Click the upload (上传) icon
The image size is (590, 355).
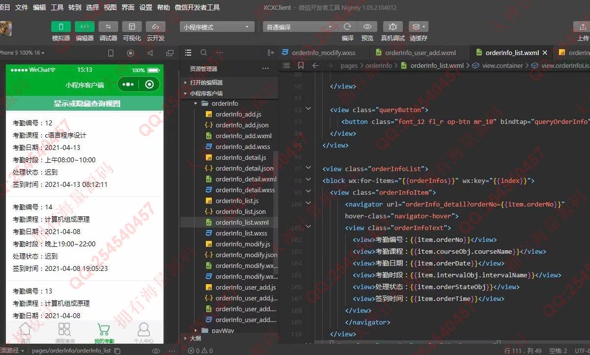click(x=583, y=27)
